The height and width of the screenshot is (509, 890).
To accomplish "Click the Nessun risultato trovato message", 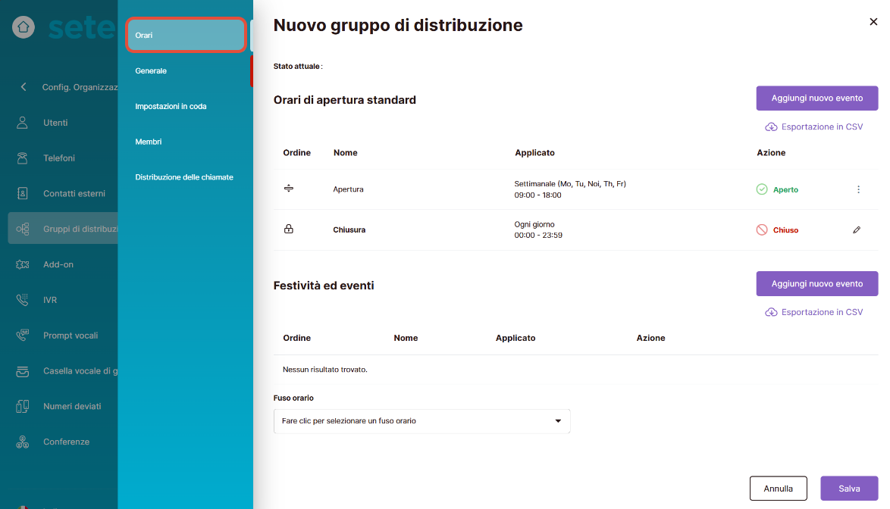I will (x=324, y=370).
